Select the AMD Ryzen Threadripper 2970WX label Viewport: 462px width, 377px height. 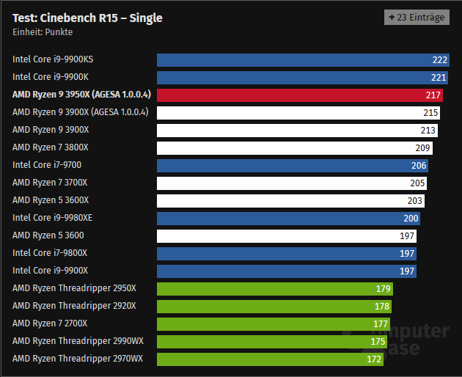(78, 359)
